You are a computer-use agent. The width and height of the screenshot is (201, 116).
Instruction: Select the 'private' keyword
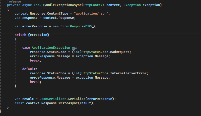[x=14, y=5]
